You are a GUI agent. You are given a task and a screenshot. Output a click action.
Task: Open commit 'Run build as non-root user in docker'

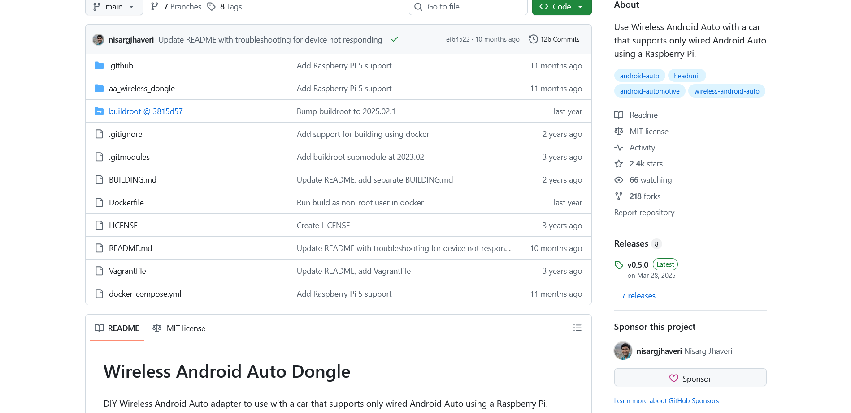coord(360,203)
